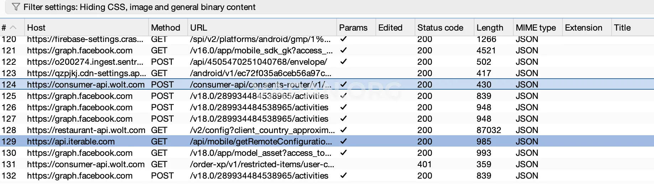Click the sort arrow in # column
The width and height of the screenshot is (654, 185).
click(x=13, y=27)
